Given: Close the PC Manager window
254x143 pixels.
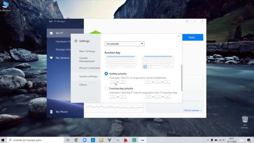Looking at the screenshot, I should pos(202,21).
